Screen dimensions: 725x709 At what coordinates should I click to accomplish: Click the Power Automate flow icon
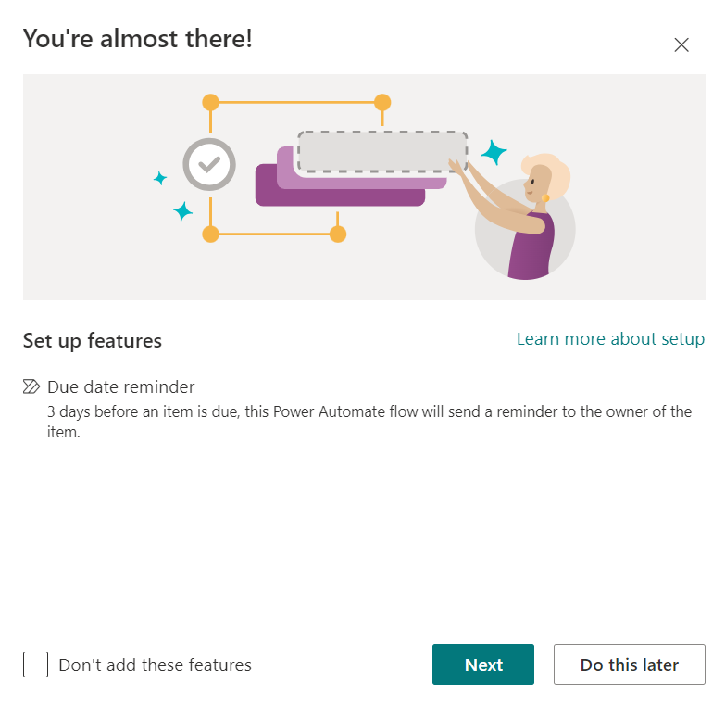point(31,386)
